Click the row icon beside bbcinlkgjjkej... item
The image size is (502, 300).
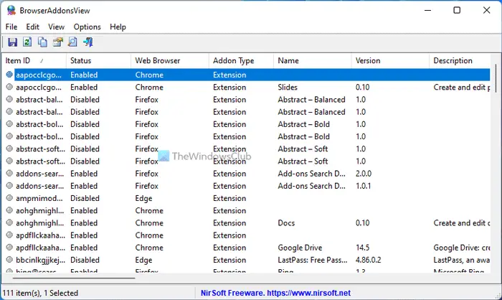pos(9,260)
